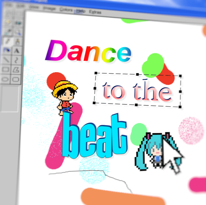The width and height of the screenshot is (206, 205).
Task: Select the Airbrush spray tool
Action: coord(7,50)
